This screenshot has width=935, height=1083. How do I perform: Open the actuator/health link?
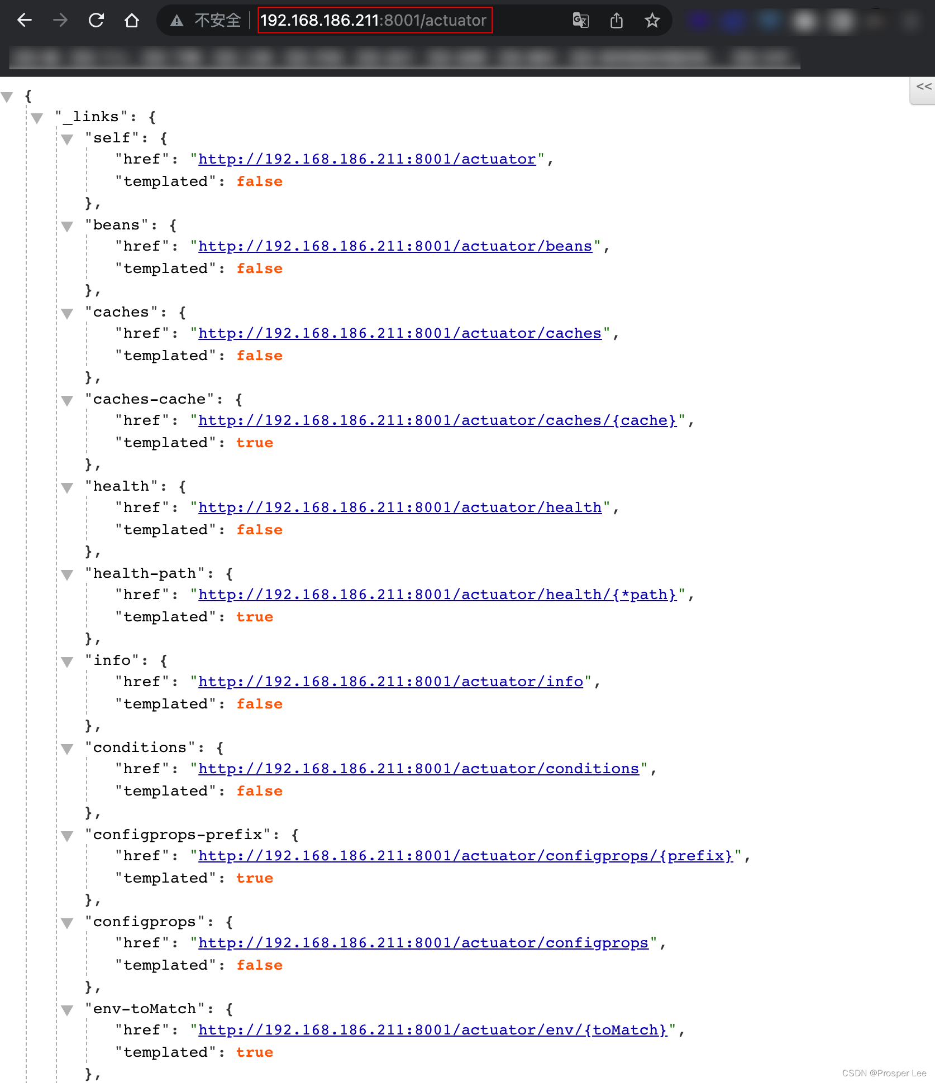click(400, 507)
